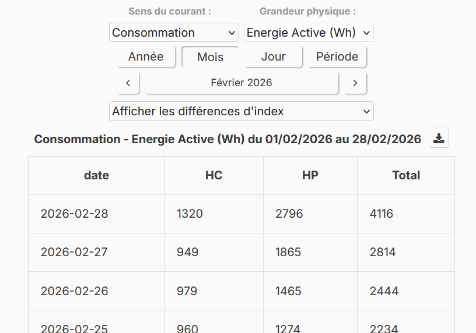
Task: Open the Grandeur physique dropdown
Action: (x=309, y=33)
